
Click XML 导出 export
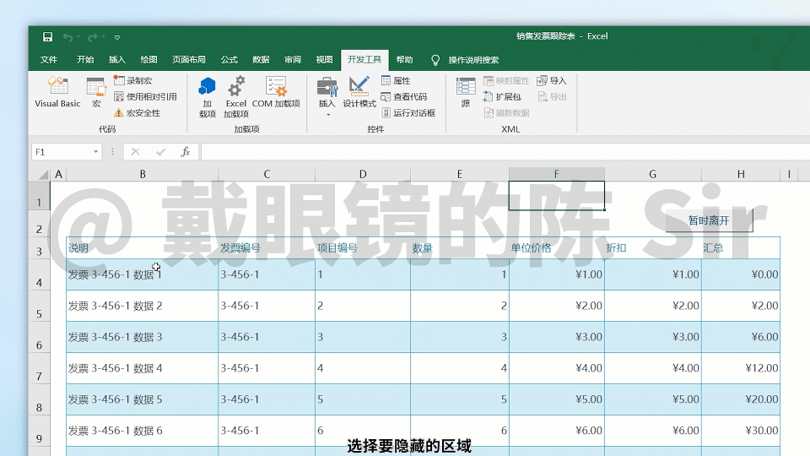click(x=552, y=96)
